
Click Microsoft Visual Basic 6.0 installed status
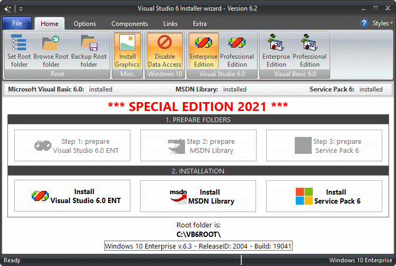[x=60, y=89]
